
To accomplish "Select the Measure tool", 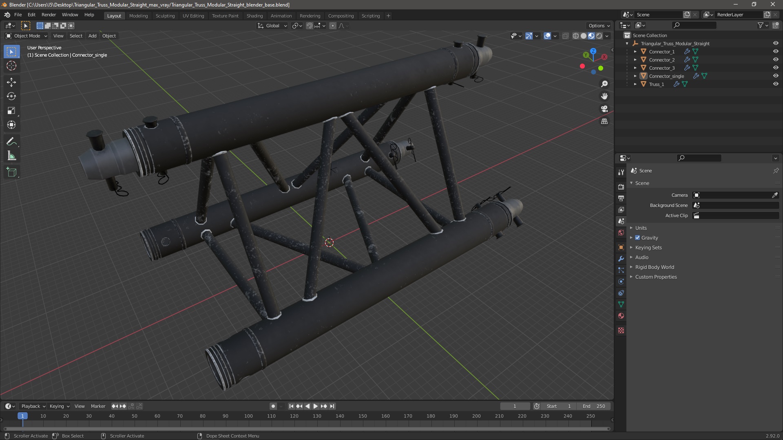I will [11, 156].
